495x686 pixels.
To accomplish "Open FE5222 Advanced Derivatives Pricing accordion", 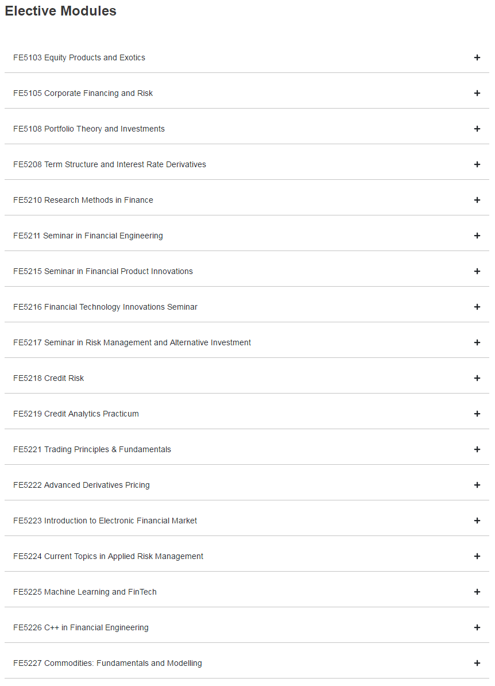I will point(246,485).
